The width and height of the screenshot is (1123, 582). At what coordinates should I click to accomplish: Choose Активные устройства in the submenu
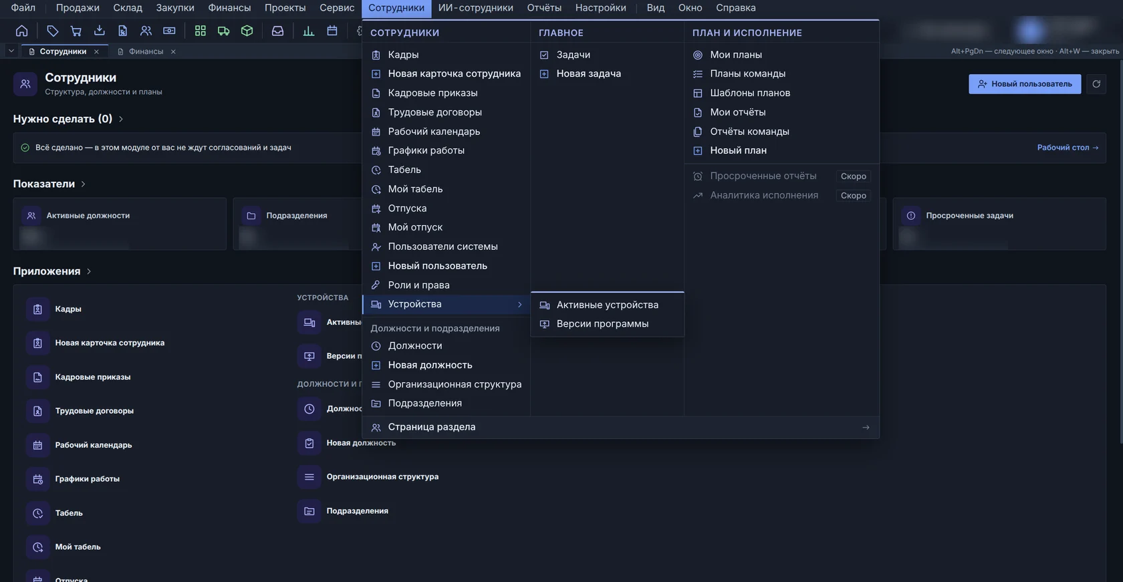[607, 305]
